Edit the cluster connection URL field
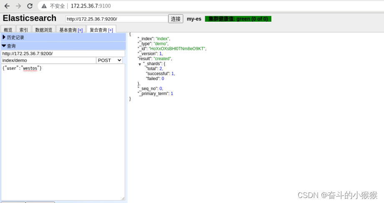This screenshot has height=203, width=384. coord(116,19)
